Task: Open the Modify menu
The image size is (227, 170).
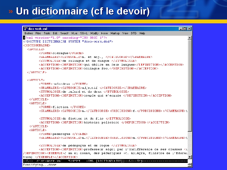Action: pos(94,33)
